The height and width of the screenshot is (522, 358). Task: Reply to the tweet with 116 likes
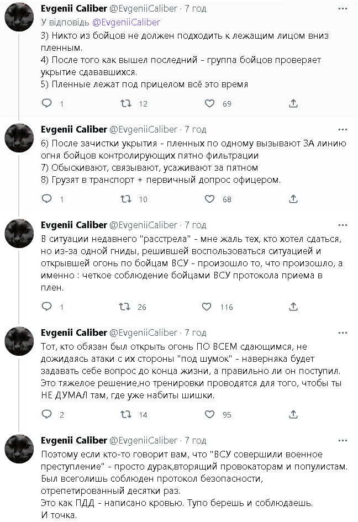pos(47,307)
